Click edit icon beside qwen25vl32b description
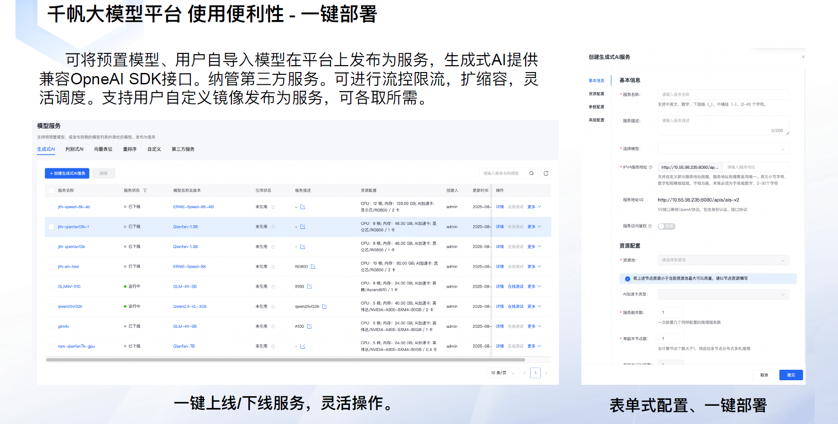 click(x=324, y=306)
